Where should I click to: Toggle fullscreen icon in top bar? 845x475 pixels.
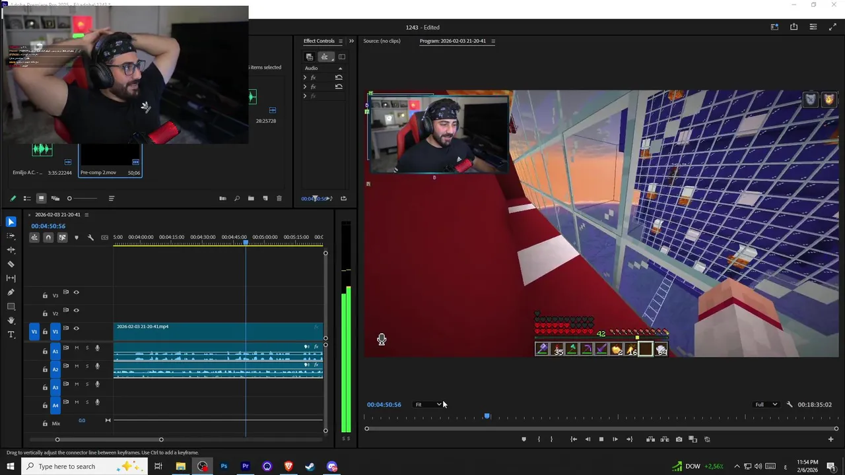(832, 27)
